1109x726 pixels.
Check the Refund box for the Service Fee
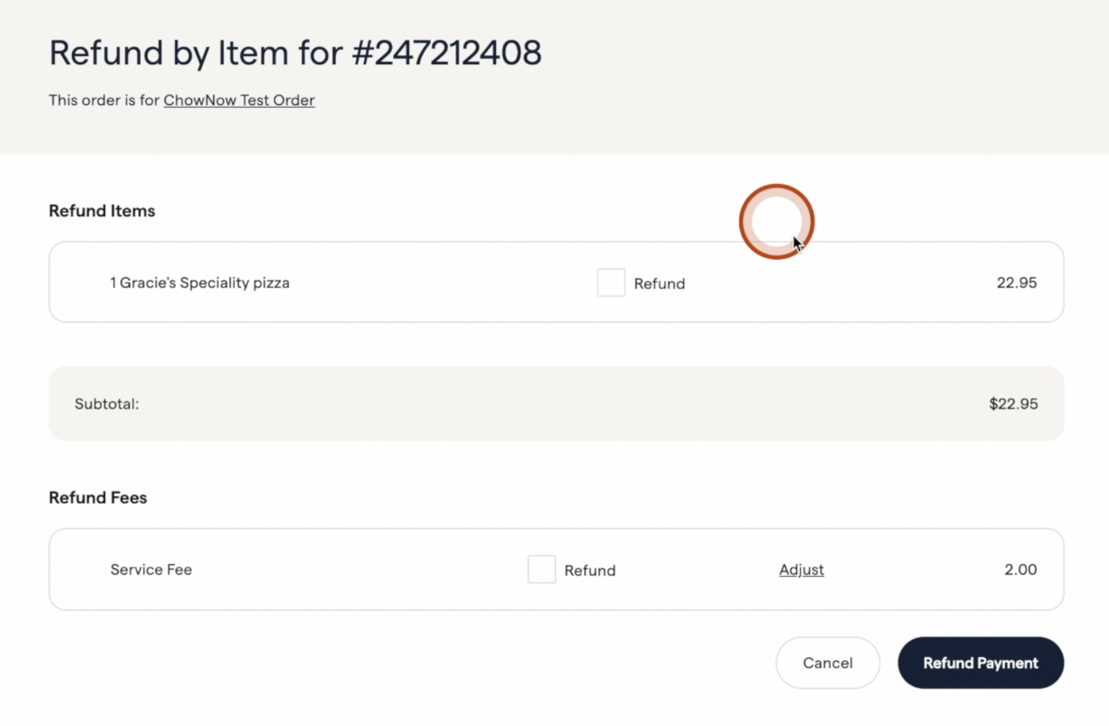[x=541, y=569]
